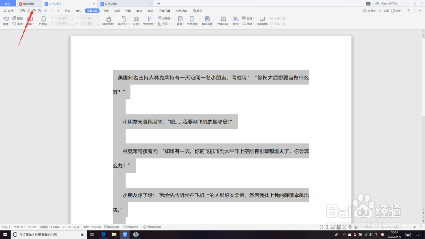Switch to the 引用 References ribbon tab
The image size is (425, 239).
tap(106, 11)
